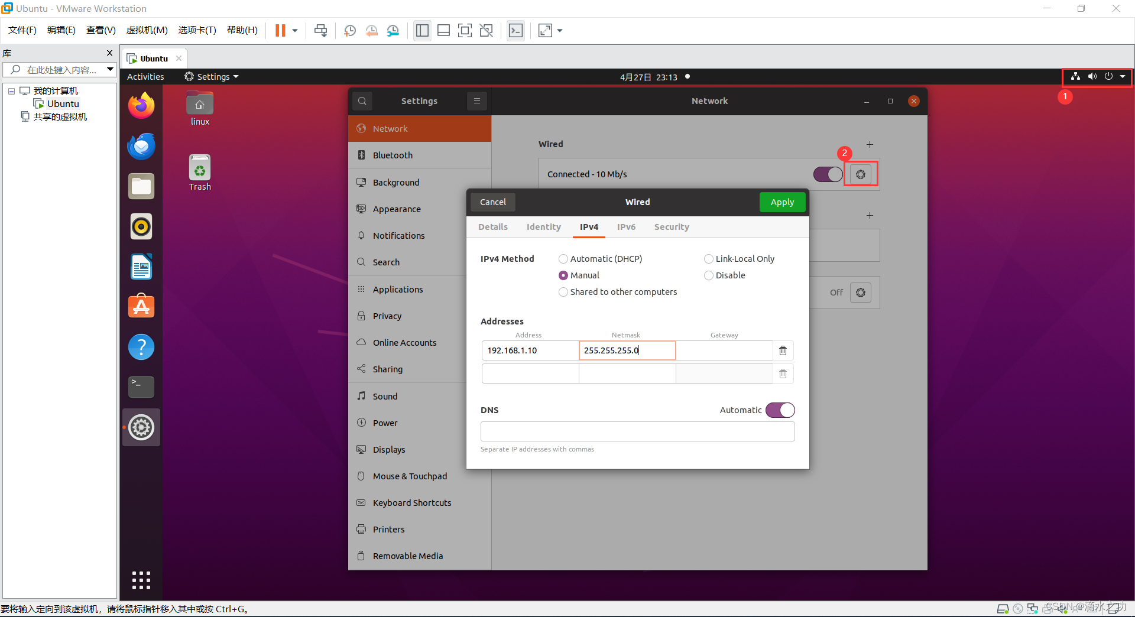The width and height of the screenshot is (1135, 617).
Task: Select the Automatic (DHCP) IPv4 method
Action: point(563,259)
